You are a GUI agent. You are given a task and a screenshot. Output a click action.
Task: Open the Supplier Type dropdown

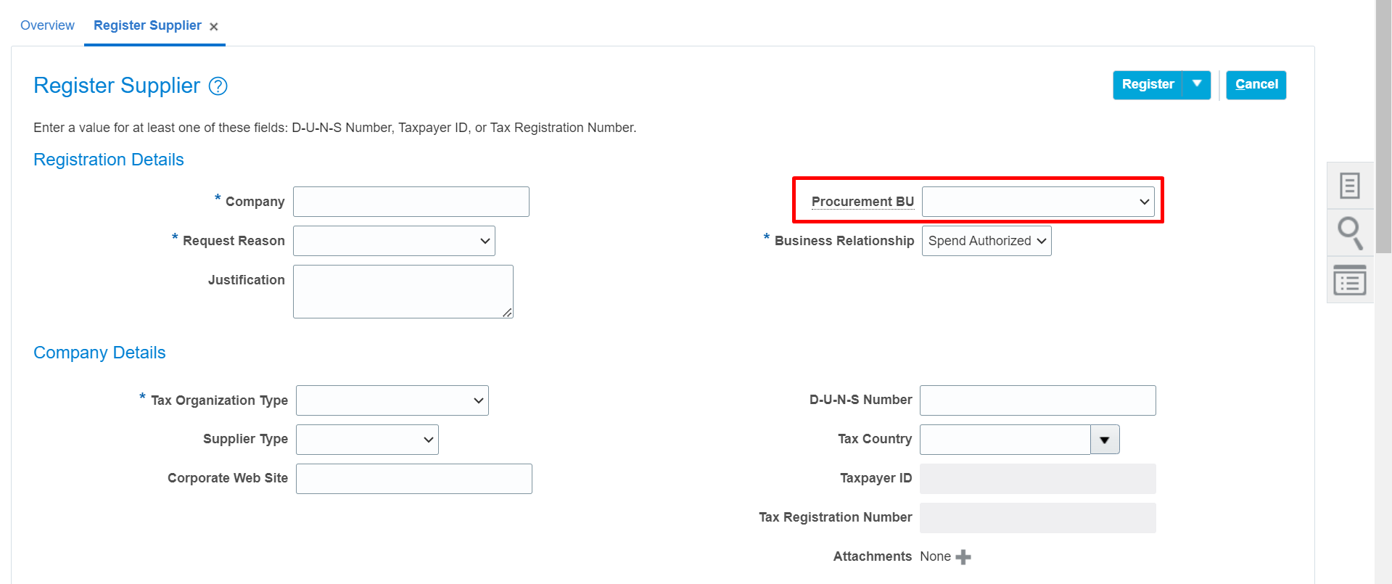[x=427, y=439]
